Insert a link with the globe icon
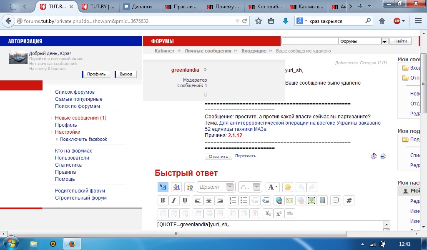This screenshot has width=427, height=250. pyautogui.click(x=279, y=200)
